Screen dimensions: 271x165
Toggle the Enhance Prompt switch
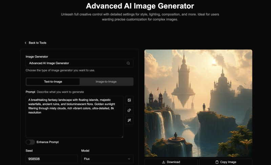click(30, 142)
